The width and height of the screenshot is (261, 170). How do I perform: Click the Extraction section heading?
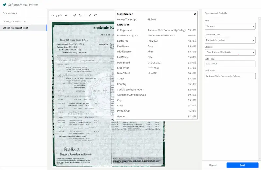(x=123, y=25)
